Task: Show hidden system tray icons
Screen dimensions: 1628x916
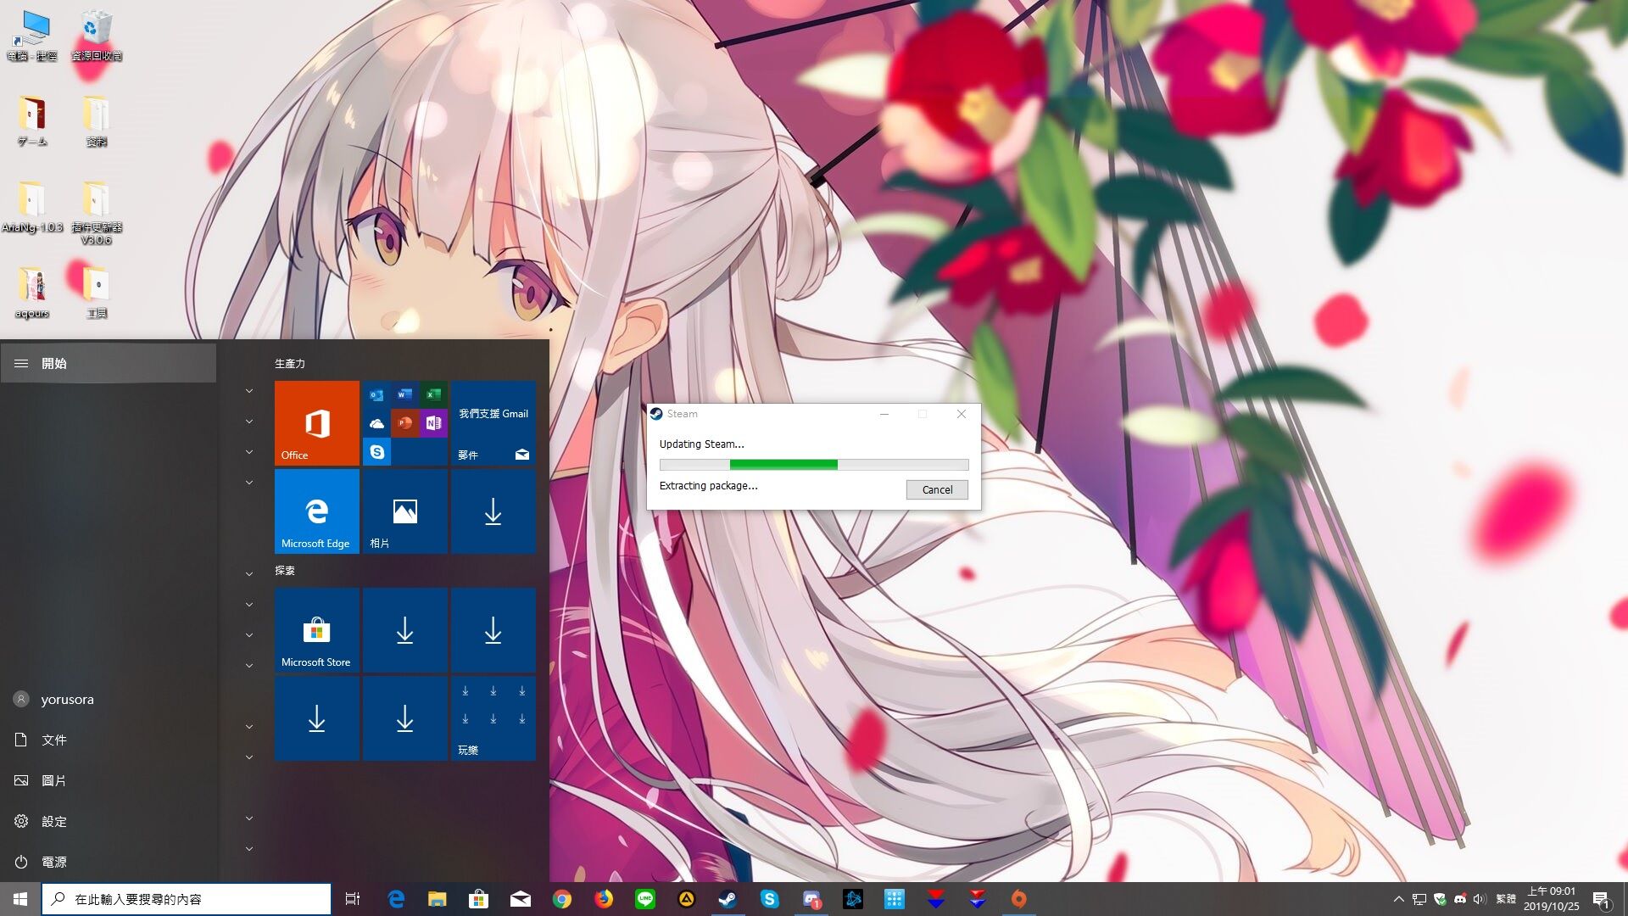Action: pyautogui.click(x=1398, y=899)
